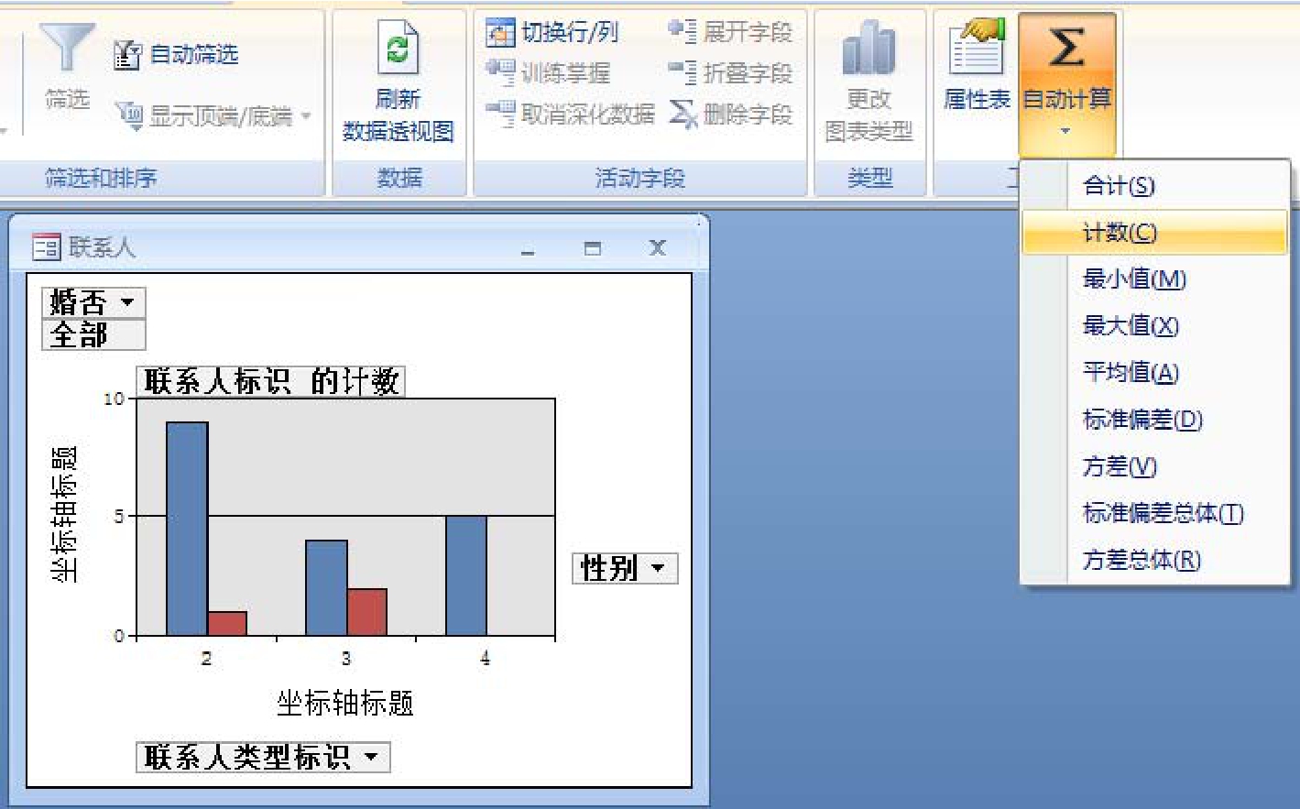Click the 刷新数据透视图 refresh icon
This screenshot has width=1300, height=809.
pos(398,49)
